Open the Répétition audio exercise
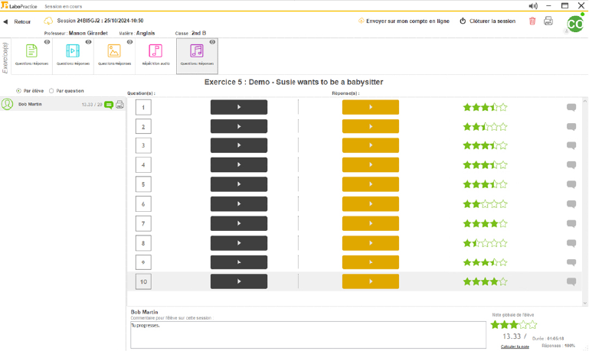Image resolution: width=589 pixels, height=351 pixels. pos(155,55)
